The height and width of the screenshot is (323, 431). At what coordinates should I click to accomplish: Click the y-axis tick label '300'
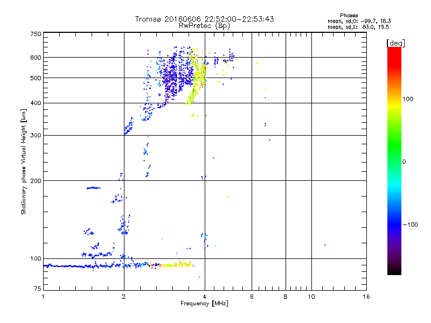tap(36, 136)
